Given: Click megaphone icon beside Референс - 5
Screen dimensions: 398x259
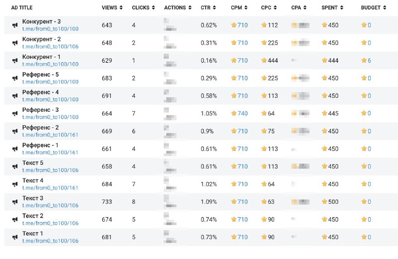Looking at the screenshot, I should tap(15, 78).
